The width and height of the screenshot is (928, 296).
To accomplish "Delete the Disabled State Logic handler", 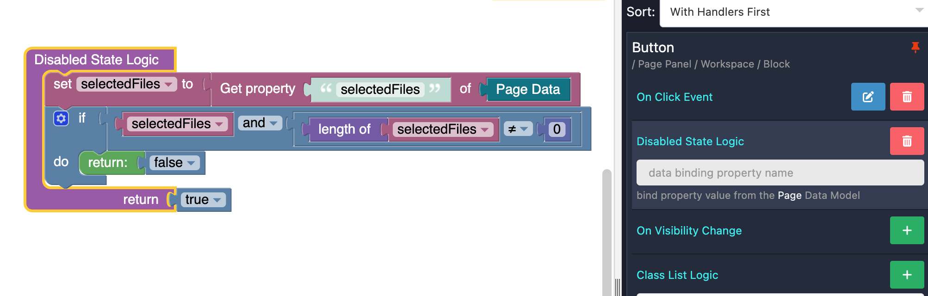I will (907, 141).
